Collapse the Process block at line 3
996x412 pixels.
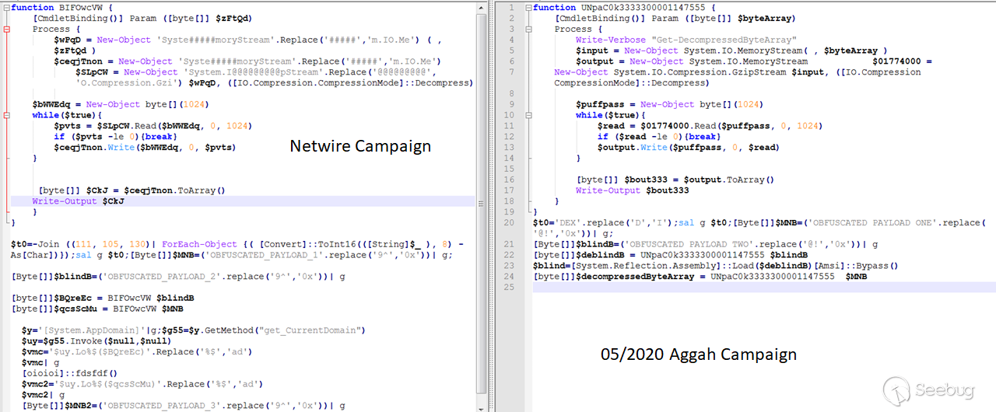pos(529,29)
